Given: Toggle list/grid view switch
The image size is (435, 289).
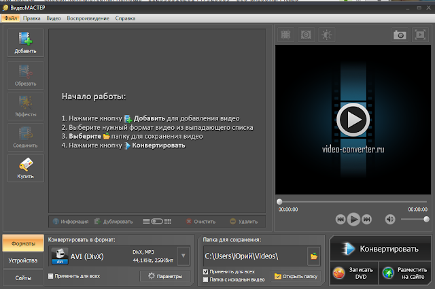Looking at the screenshot, I should click(x=157, y=221).
